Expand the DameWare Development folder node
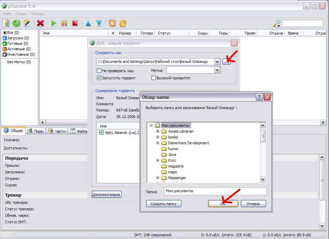Screen dimensions: 329x239 pos(157,143)
